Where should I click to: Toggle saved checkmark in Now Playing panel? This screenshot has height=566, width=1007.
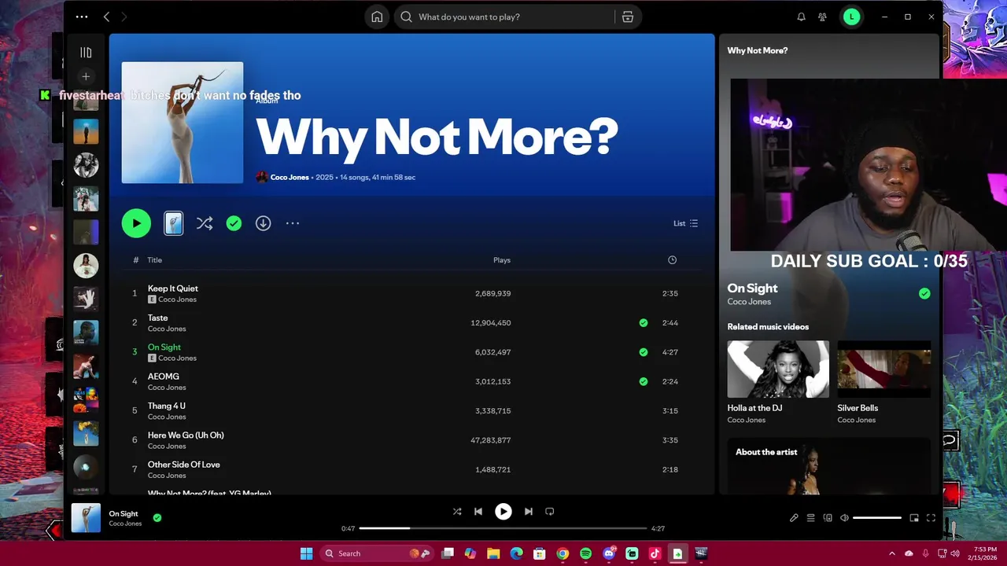[924, 293]
